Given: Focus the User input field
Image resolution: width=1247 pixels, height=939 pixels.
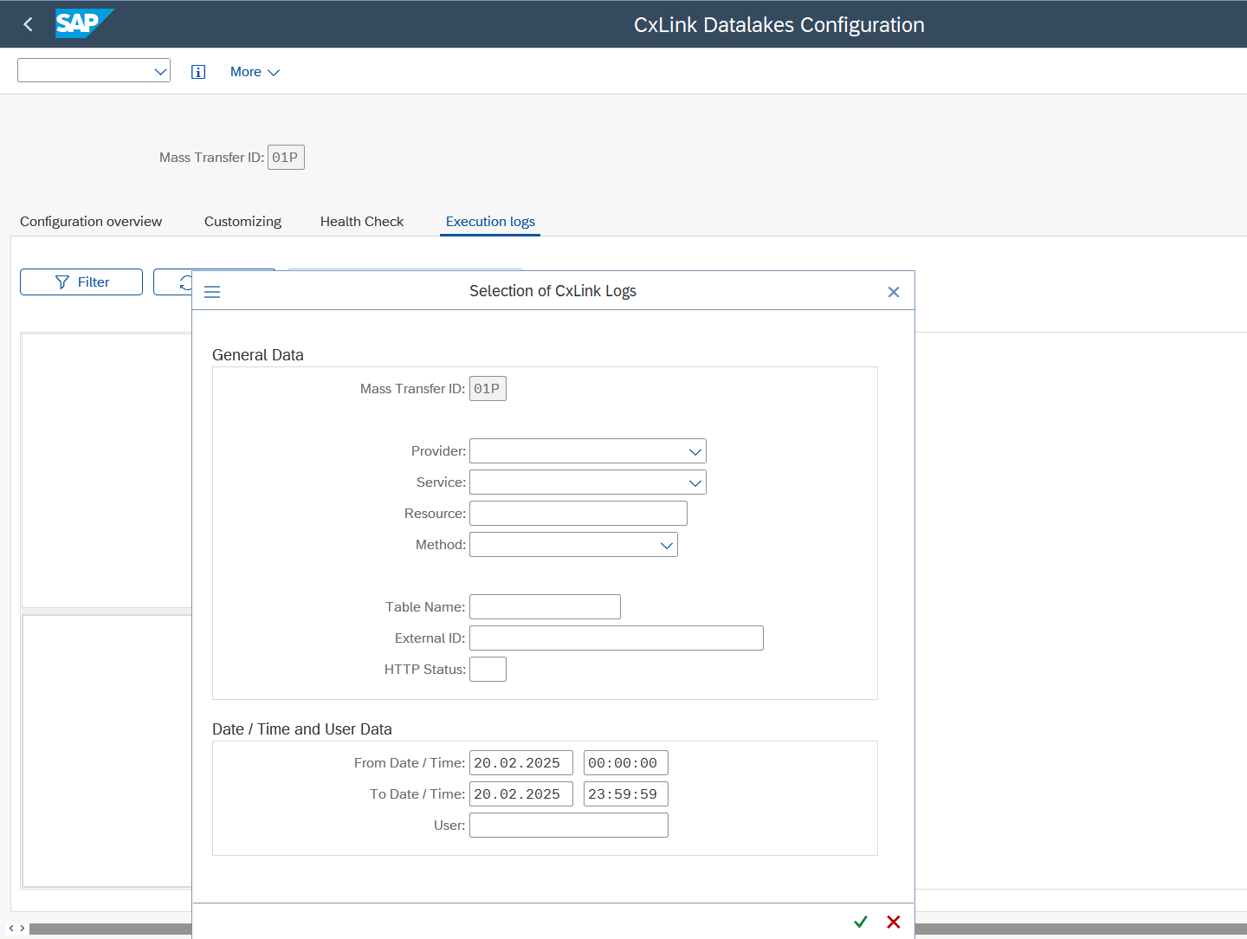Looking at the screenshot, I should 569,826.
